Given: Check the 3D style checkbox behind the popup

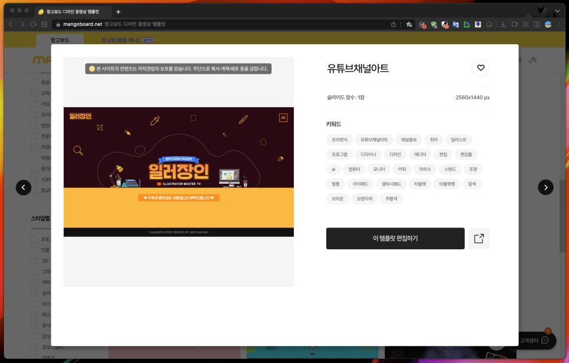Looking at the screenshot, I should pyautogui.click(x=34, y=260).
